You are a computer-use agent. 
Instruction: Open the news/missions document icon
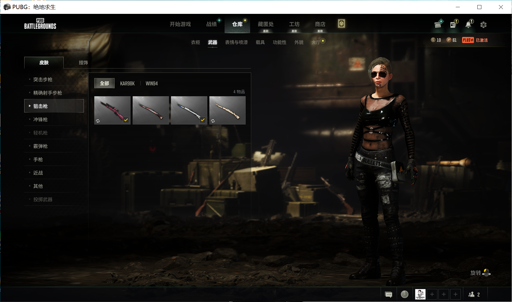coord(453,25)
